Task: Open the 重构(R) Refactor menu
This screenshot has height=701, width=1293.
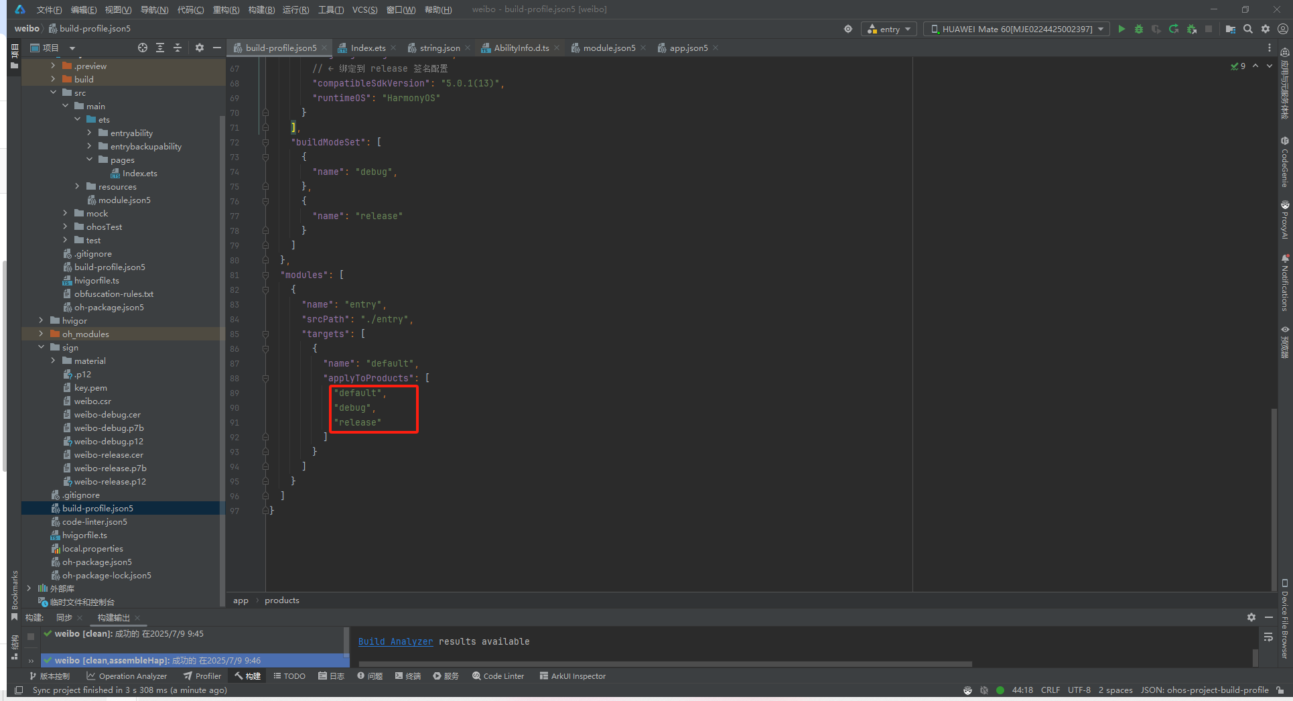Action: tap(226, 9)
